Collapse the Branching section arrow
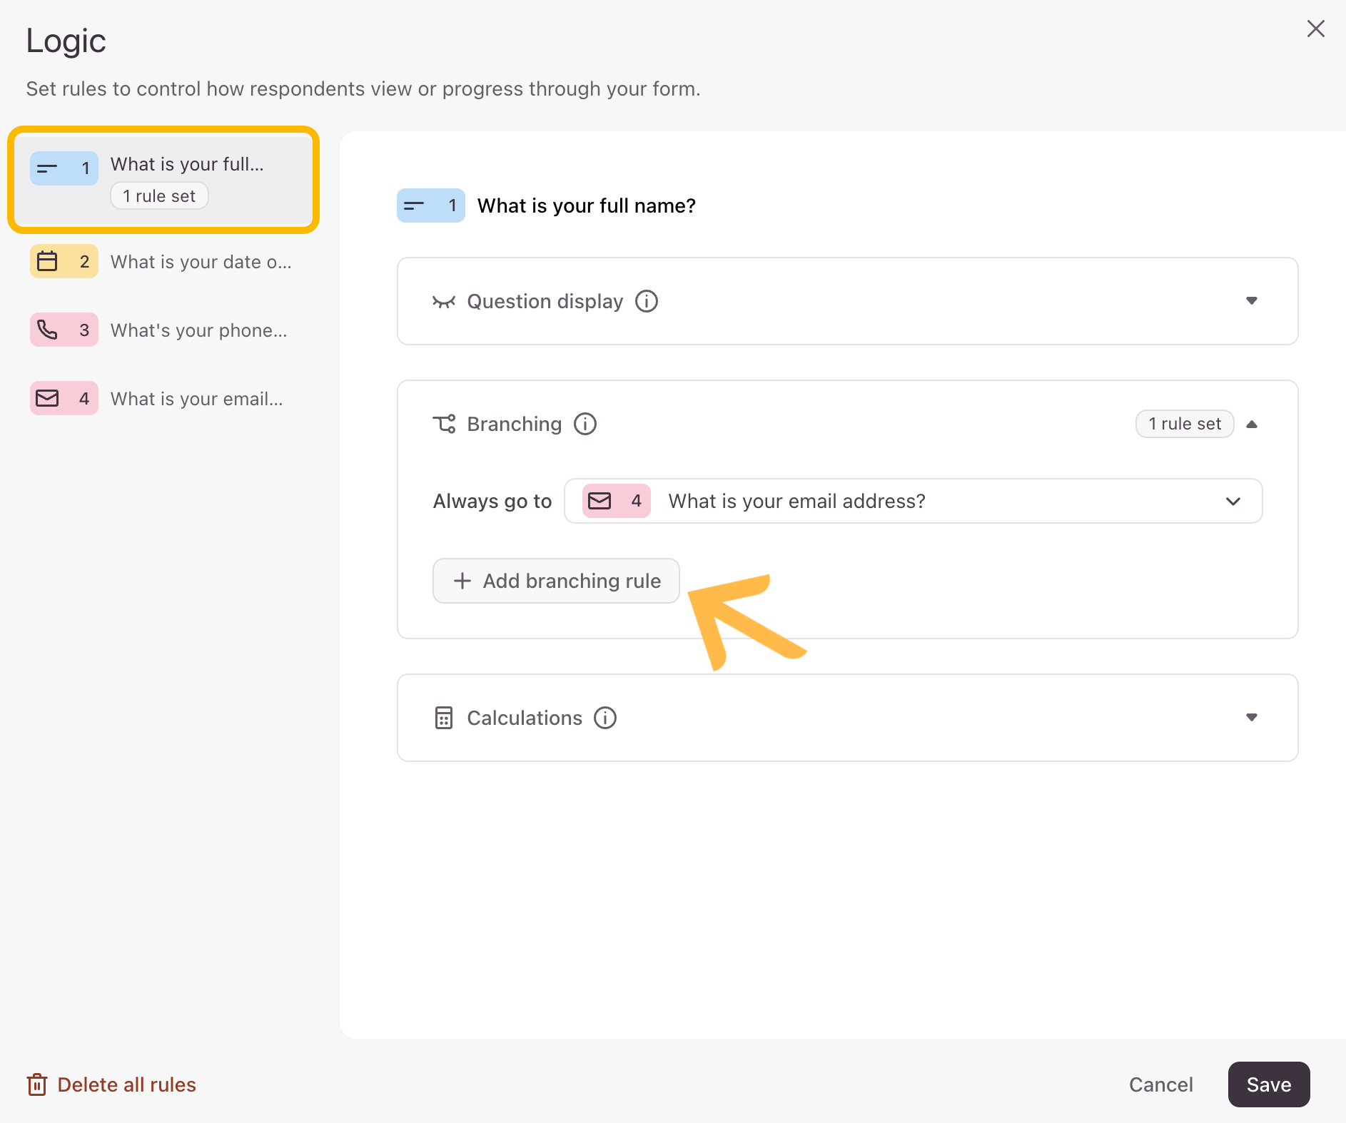 point(1252,424)
